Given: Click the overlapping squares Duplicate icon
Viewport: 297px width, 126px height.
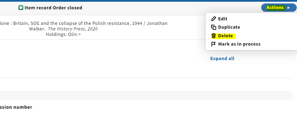Looking at the screenshot, I should (214, 27).
